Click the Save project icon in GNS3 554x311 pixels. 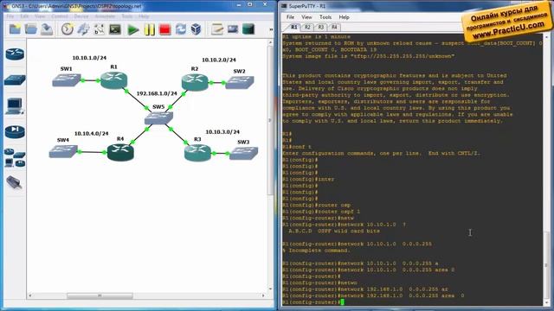click(47, 29)
